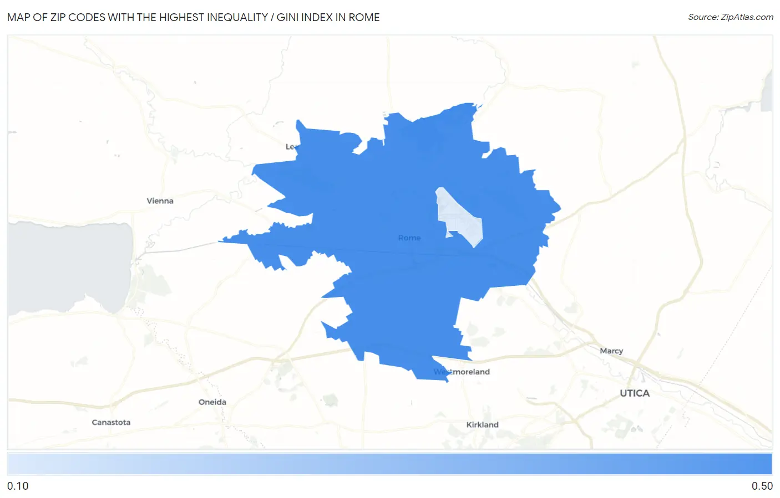Image resolution: width=780 pixels, height=498 pixels.
Task: Click the Westmoreland map label
Action: click(x=462, y=372)
